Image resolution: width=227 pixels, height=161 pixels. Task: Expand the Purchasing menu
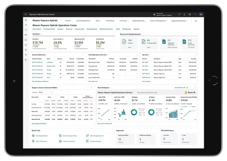coord(111,21)
